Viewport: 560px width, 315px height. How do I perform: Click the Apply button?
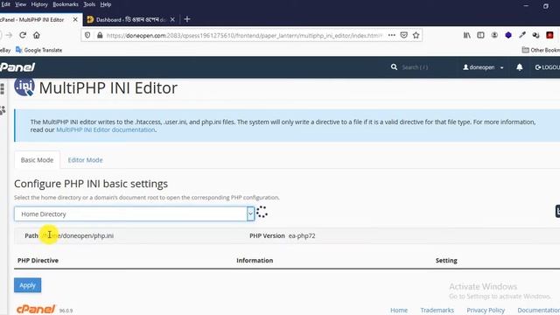pyautogui.click(x=27, y=285)
